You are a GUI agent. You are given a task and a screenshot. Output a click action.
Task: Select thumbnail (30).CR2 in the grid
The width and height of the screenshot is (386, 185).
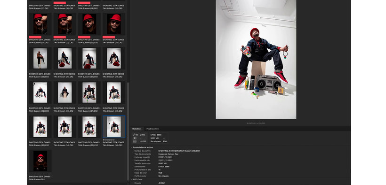point(65,92)
